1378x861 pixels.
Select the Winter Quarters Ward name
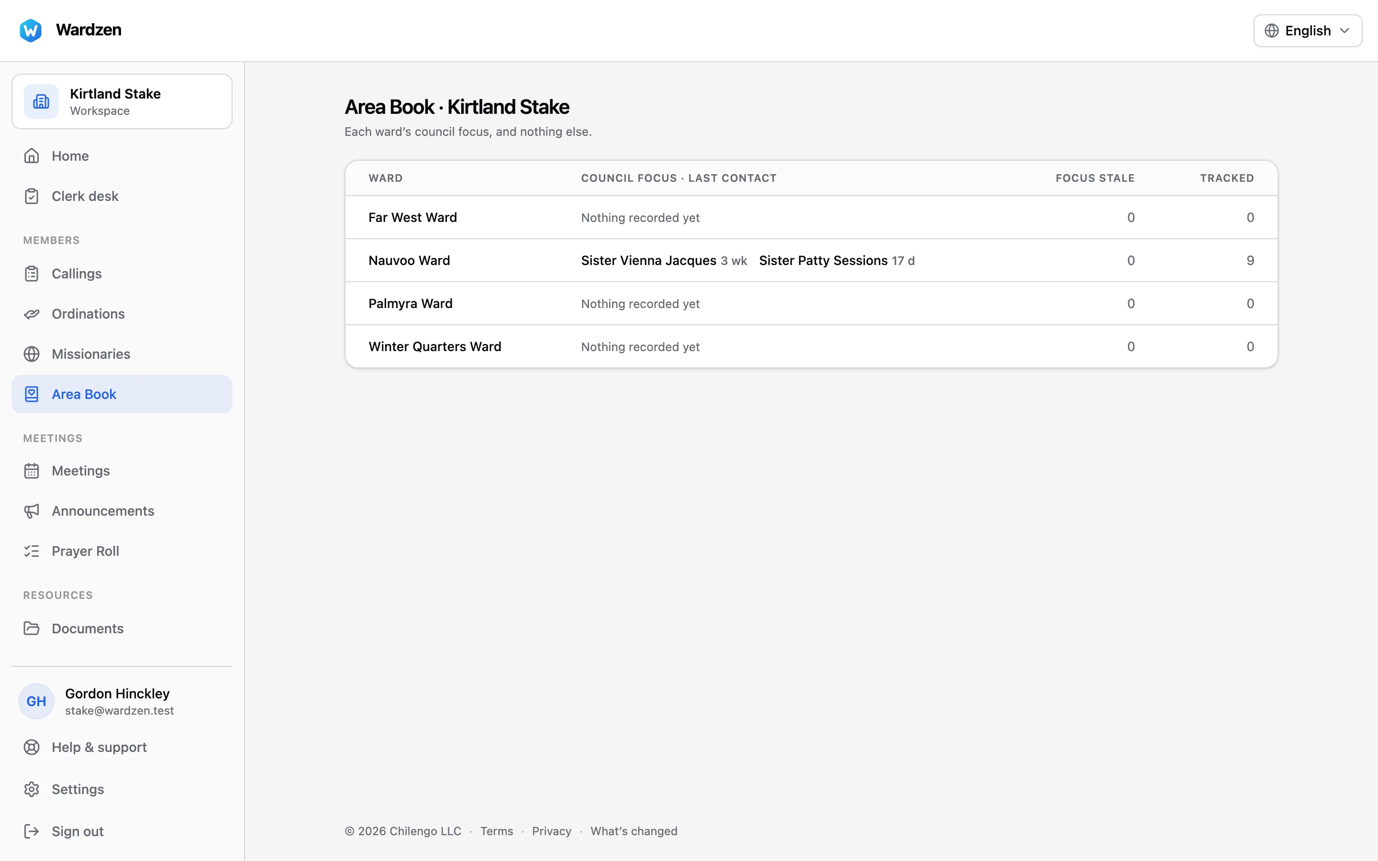coord(434,346)
